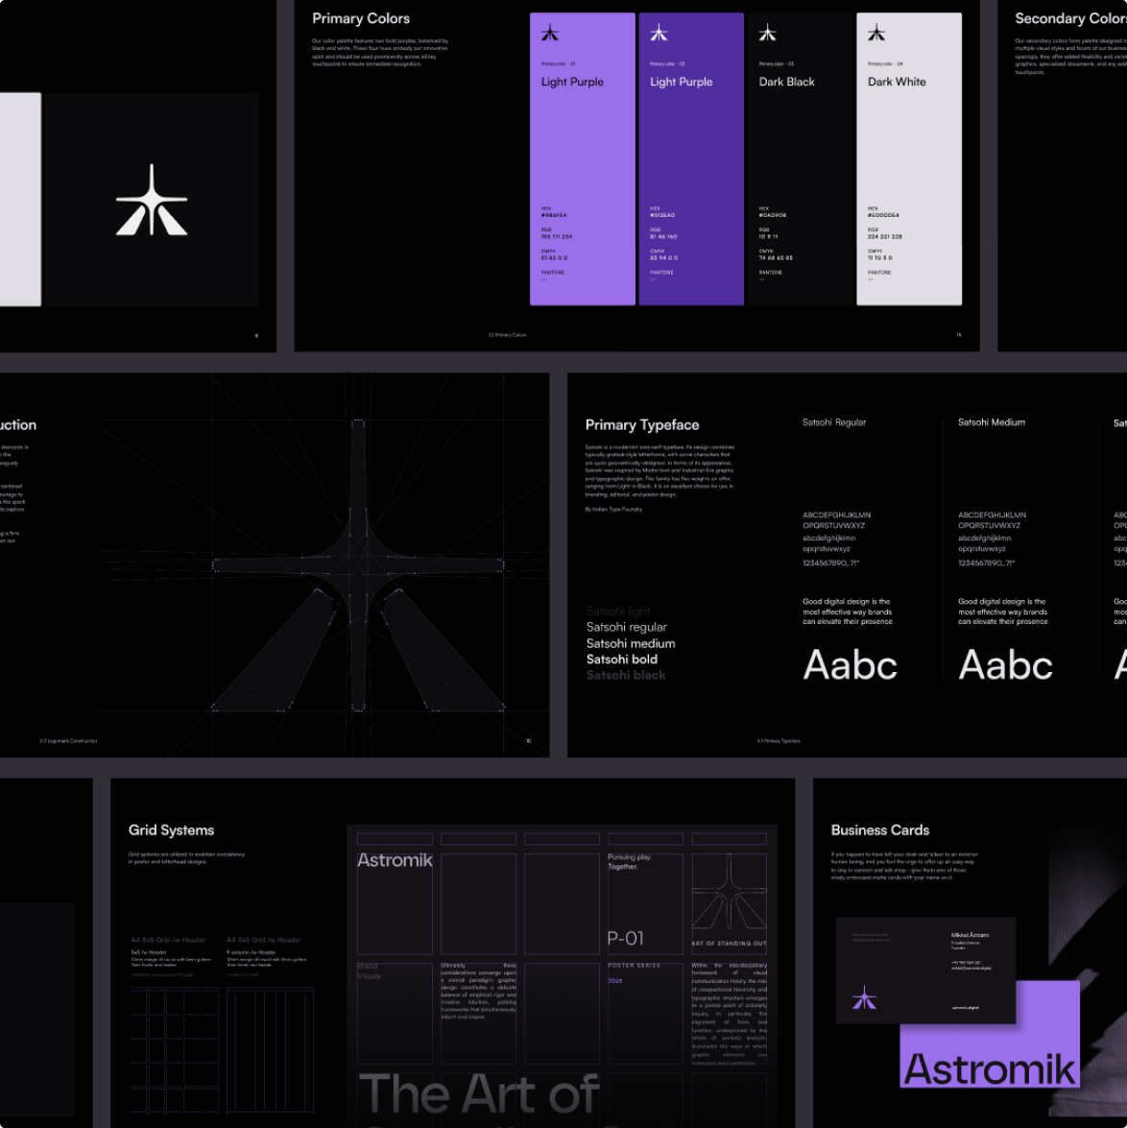Click the name on the business card
Viewport: 1127px width, 1128px height.
pos(971,935)
